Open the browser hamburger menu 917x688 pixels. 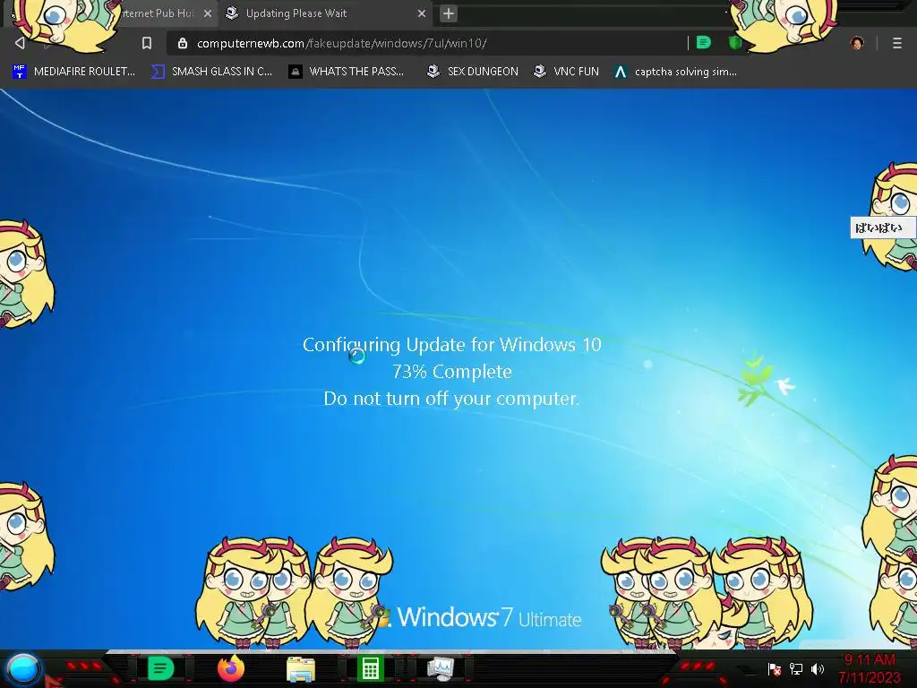(896, 43)
